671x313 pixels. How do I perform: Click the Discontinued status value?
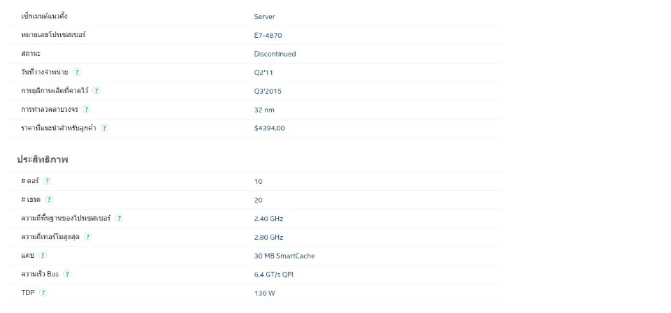pos(275,54)
